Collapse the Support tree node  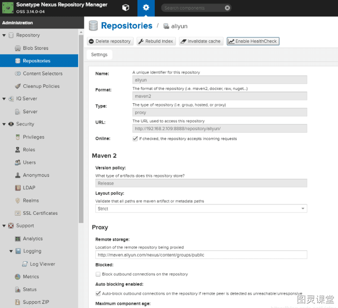[4, 226]
